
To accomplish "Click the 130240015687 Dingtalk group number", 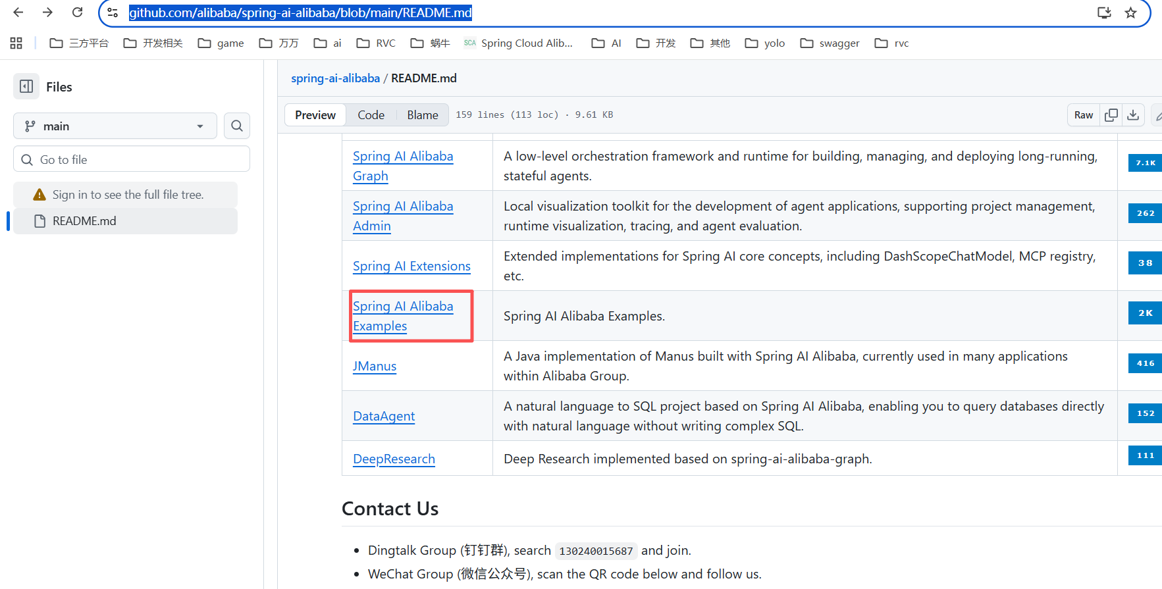I will (x=596, y=551).
